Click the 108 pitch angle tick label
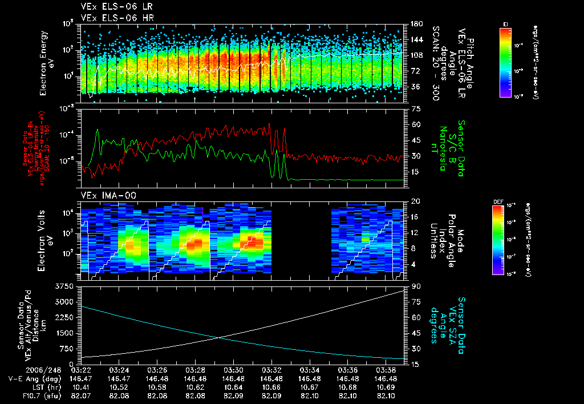Screen dimensions: 584x404 416,55
